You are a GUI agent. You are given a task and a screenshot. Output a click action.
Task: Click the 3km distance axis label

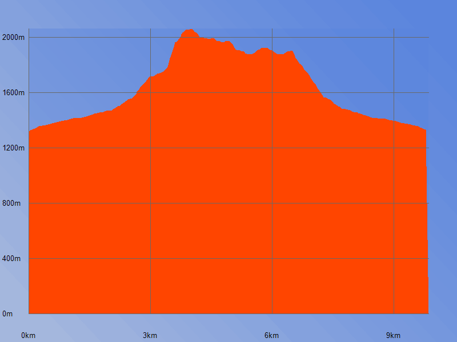point(150,336)
